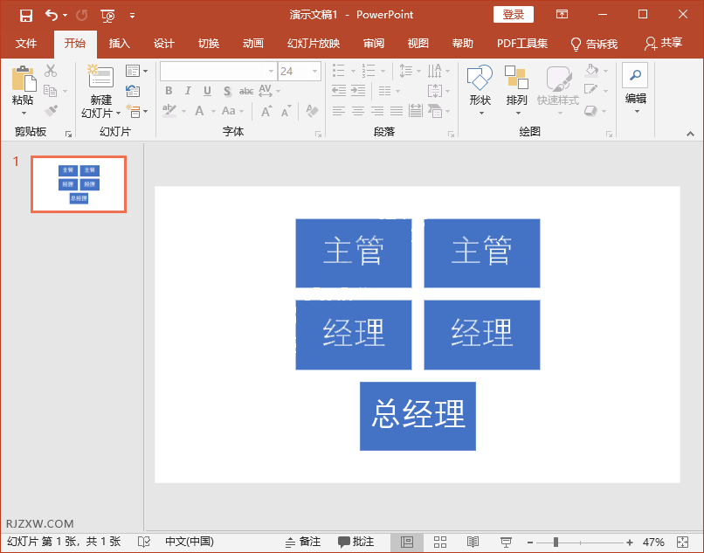Click the 登录 (Sign in) button
This screenshot has height=553, width=704.
(513, 14)
